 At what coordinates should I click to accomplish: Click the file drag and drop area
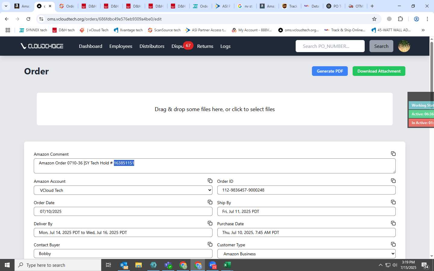pyautogui.click(x=215, y=109)
